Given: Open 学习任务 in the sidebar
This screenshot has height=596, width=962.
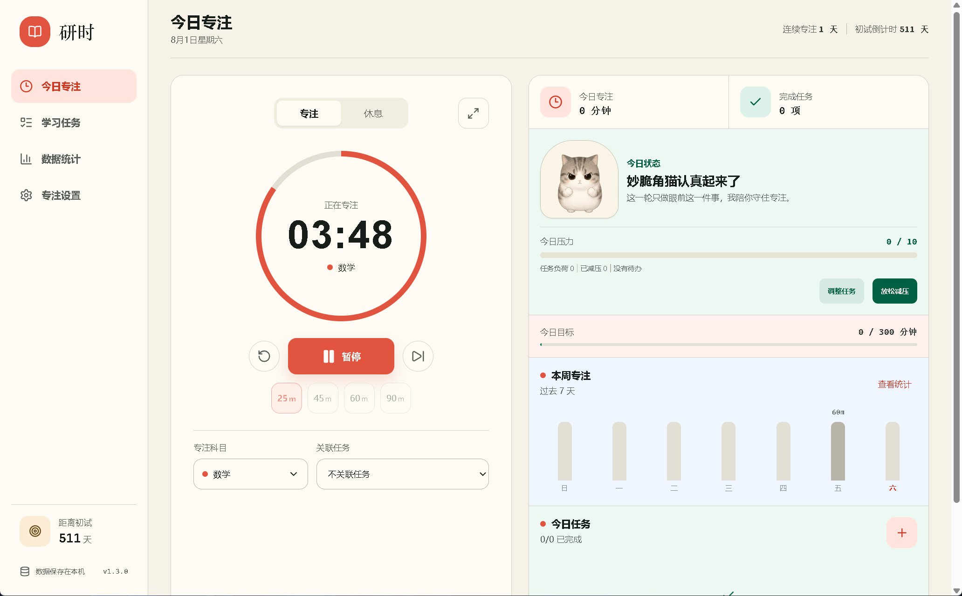Looking at the screenshot, I should click(74, 122).
